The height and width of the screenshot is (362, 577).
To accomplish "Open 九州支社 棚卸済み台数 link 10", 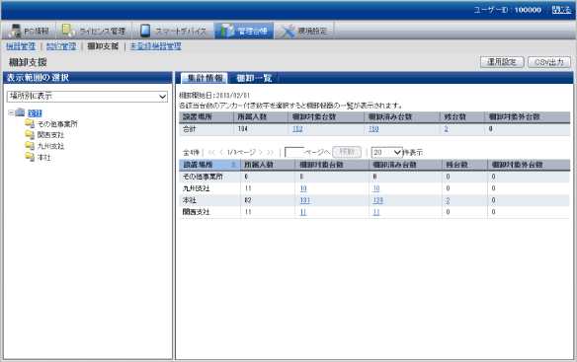I will [376, 188].
